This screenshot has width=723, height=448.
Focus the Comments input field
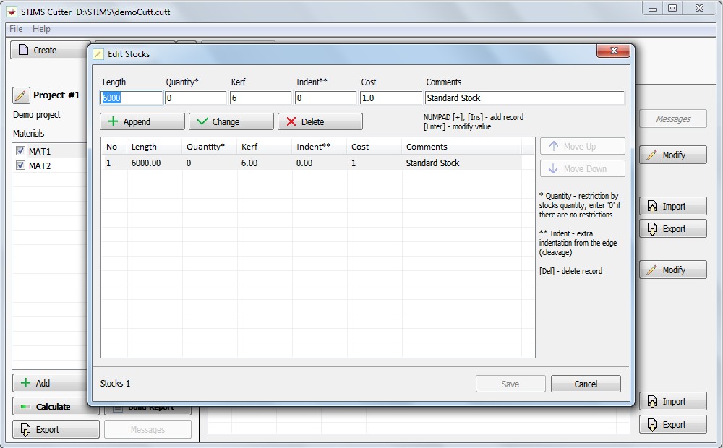pyautogui.click(x=525, y=98)
